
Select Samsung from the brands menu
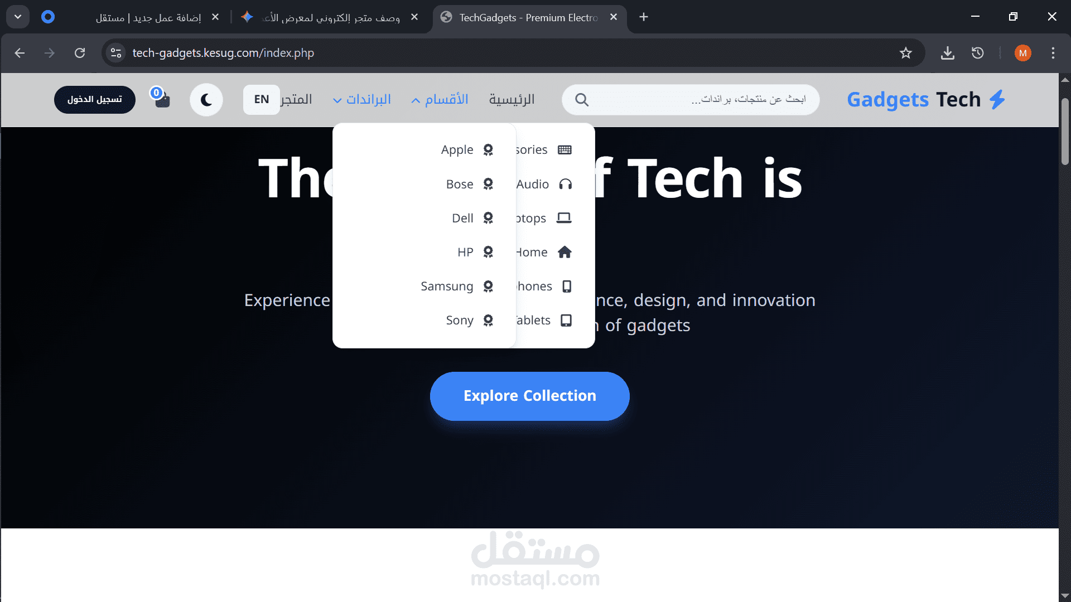457,286
